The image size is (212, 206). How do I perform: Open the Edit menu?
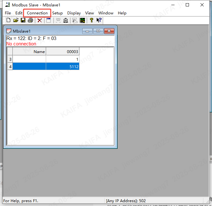point(19,13)
